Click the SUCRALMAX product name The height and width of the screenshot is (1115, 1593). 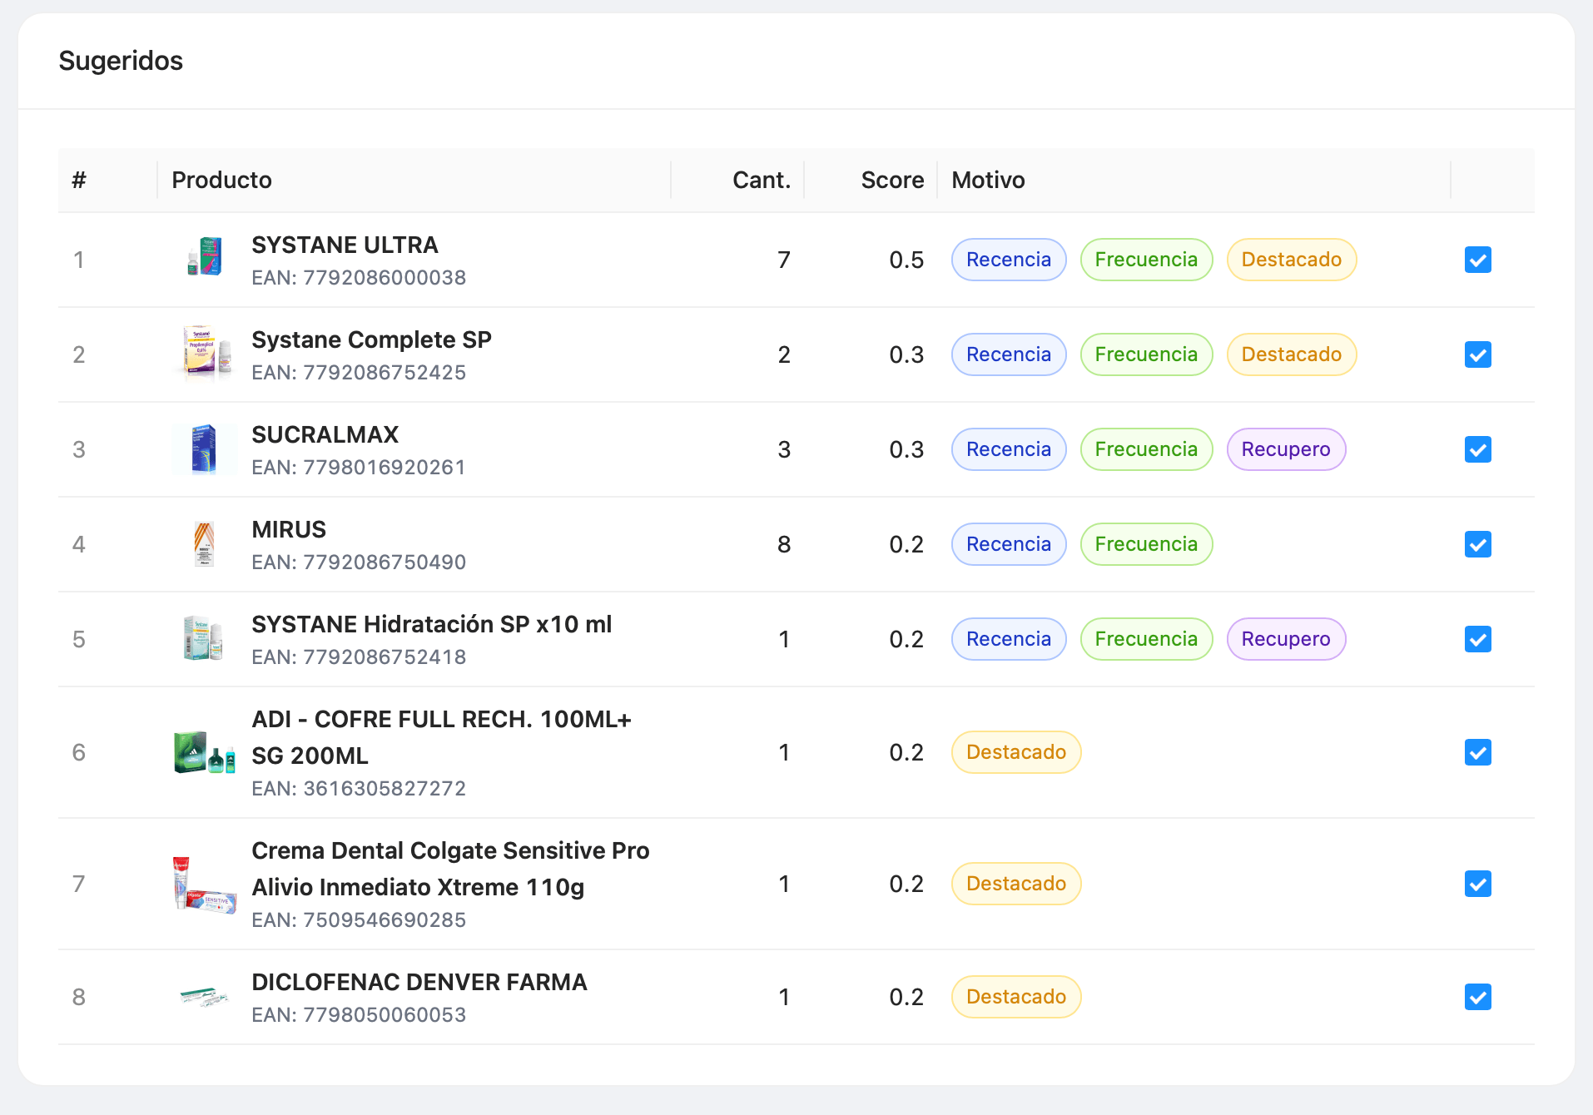[325, 434]
